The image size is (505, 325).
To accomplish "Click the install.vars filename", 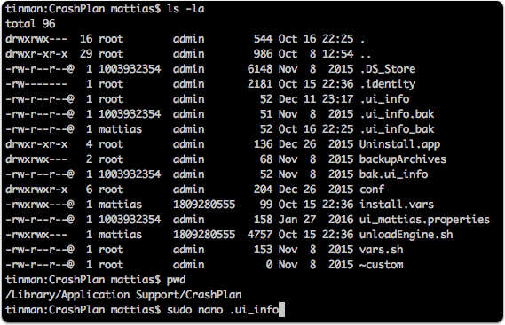I will click(x=397, y=205).
